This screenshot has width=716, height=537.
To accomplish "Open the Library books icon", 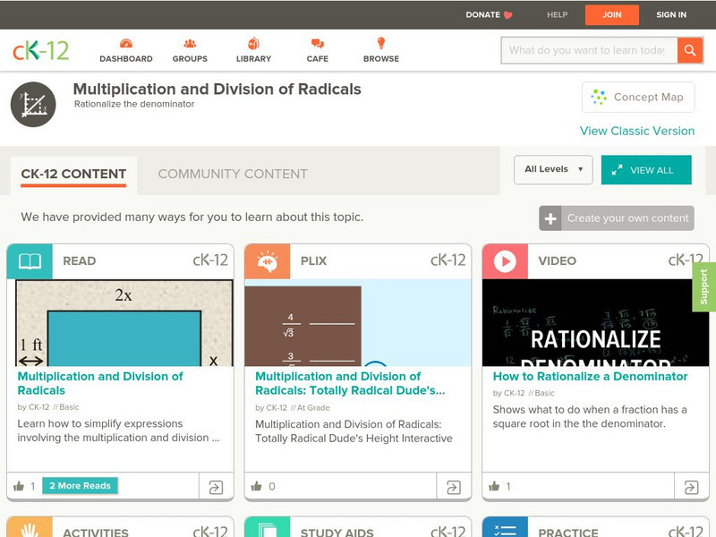I will point(253,44).
